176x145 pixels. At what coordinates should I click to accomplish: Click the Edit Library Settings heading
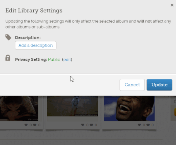coord(34,11)
